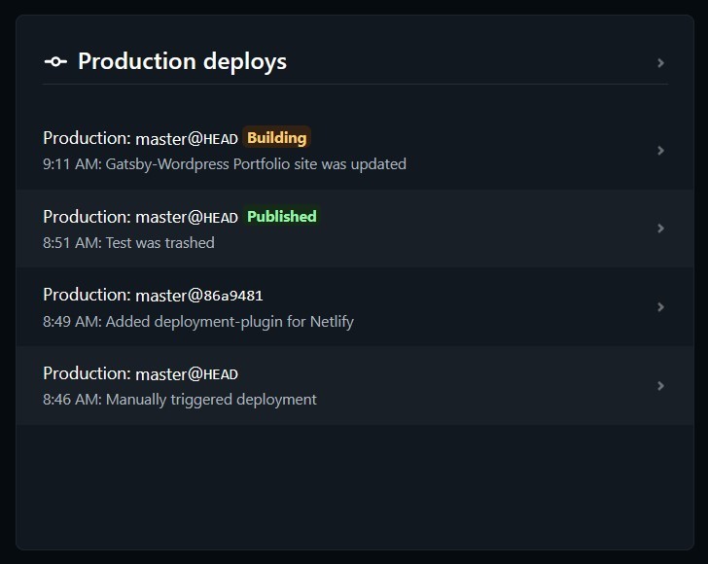Open "Added deployment-plugin for Netlify" message
Image resolution: width=708 pixels, height=564 pixels.
click(x=230, y=321)
